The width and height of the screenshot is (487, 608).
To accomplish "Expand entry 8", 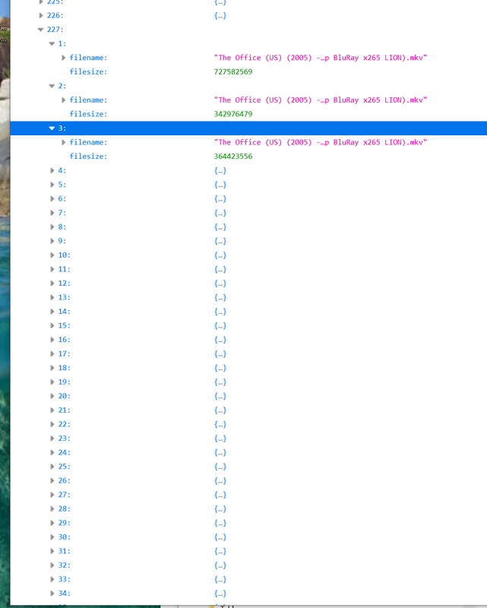I will coord(52,226).
